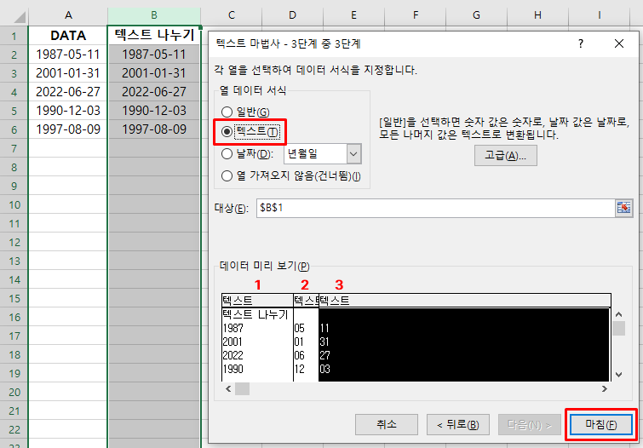Click the 대상(E) destination input field

pyautogui.click(x=436, y=208)
